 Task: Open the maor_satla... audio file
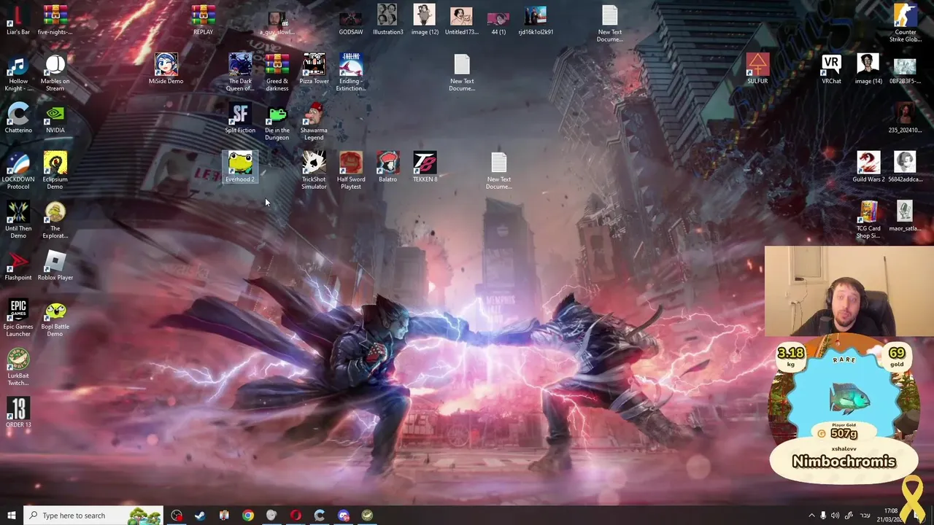[x=905, y=217]
